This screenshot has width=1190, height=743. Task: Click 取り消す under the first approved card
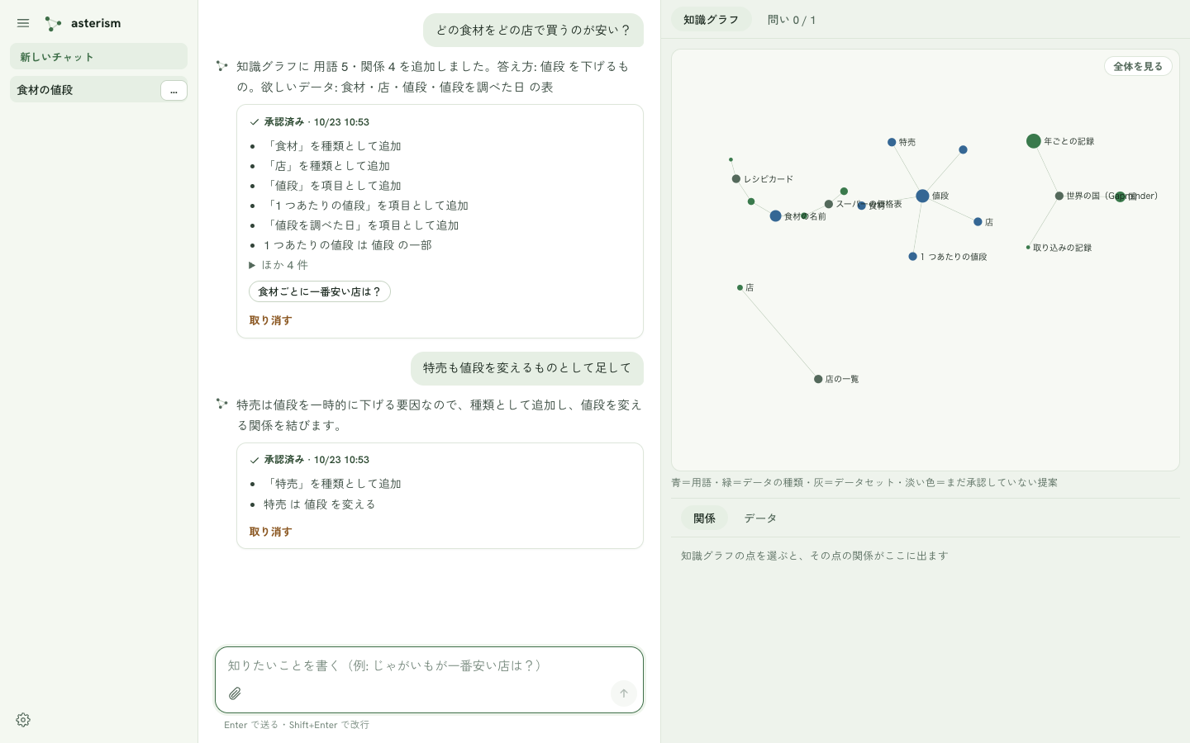click(270, 320)
